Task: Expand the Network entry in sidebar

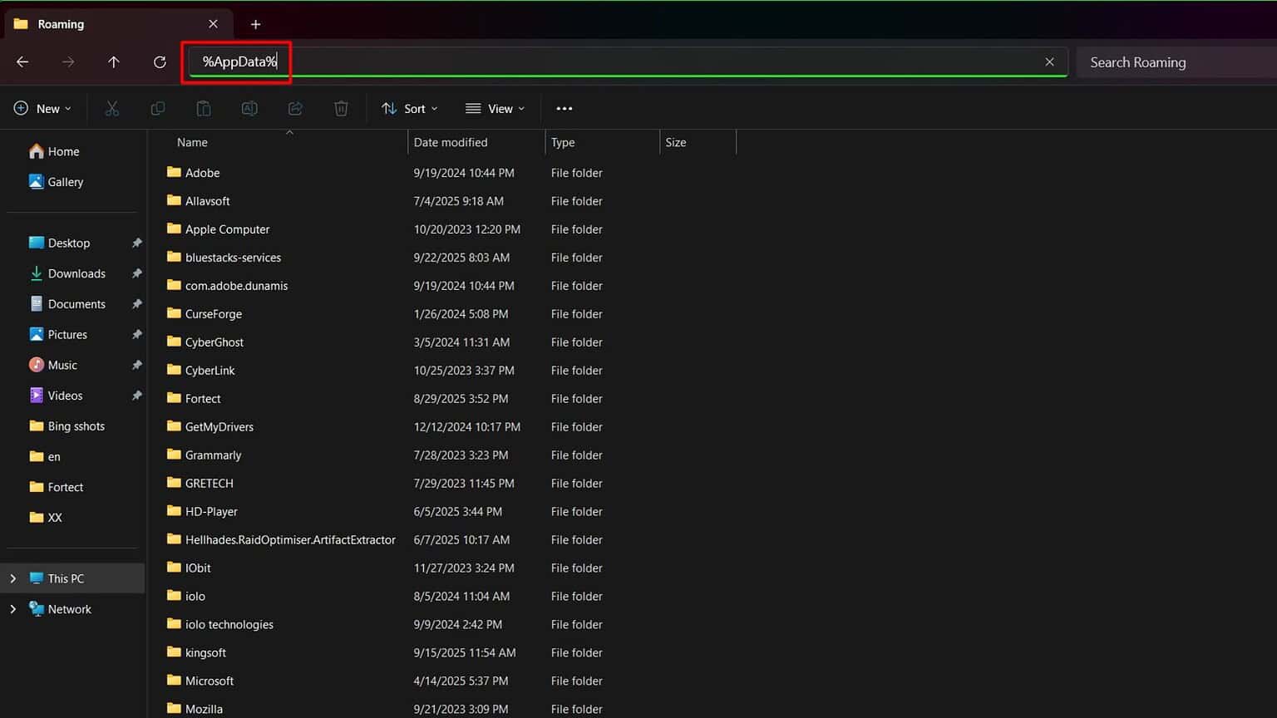Action: pos(12,608)
